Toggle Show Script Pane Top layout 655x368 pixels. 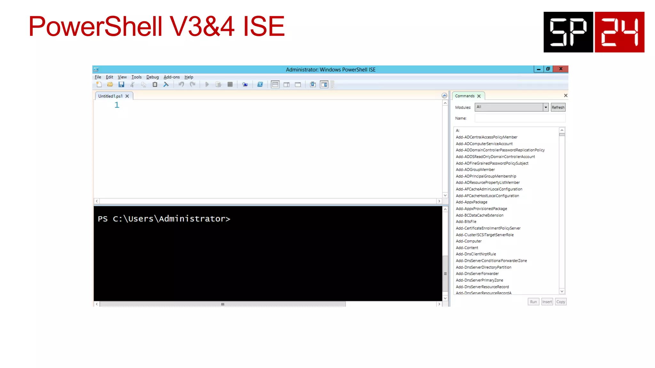[275, 85]
